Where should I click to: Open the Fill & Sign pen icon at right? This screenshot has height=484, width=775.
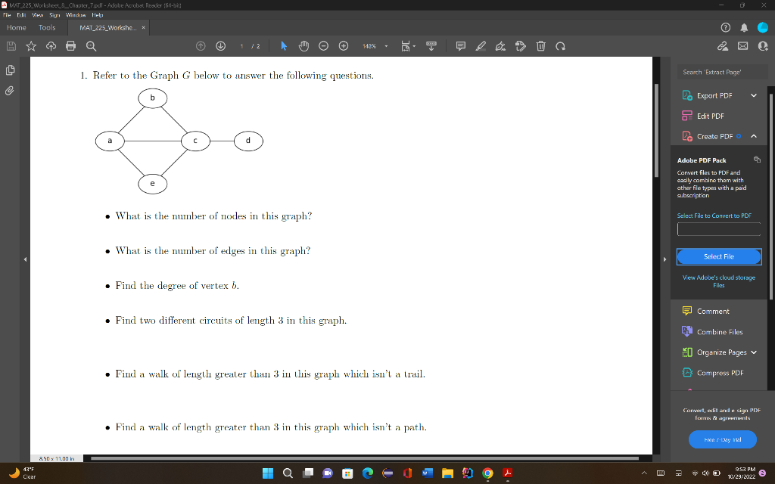[x=723, y=46]
